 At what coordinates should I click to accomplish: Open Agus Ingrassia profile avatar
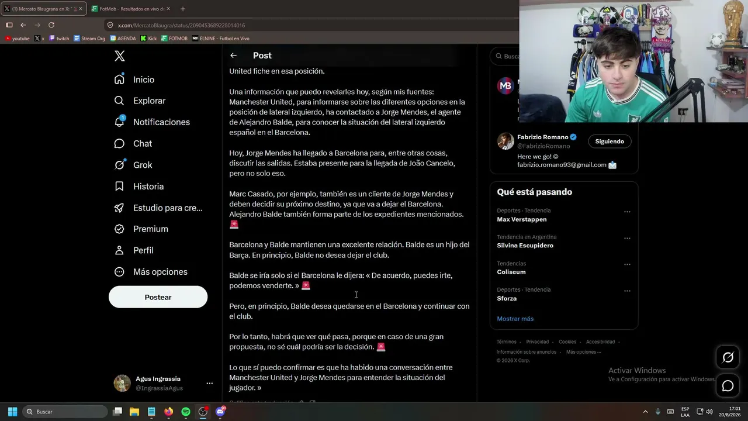point(122,383)
